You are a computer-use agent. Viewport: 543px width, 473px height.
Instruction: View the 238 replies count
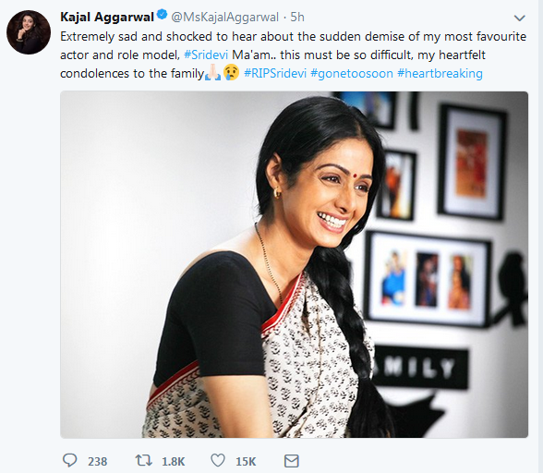click(x=97, y=462)
